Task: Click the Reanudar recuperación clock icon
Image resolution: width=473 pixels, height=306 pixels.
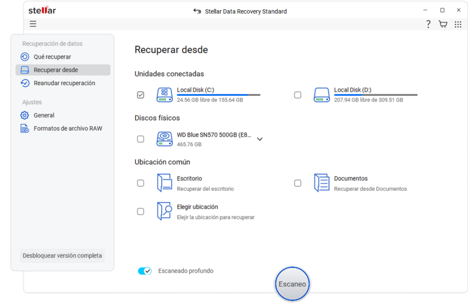Action: 25,83
